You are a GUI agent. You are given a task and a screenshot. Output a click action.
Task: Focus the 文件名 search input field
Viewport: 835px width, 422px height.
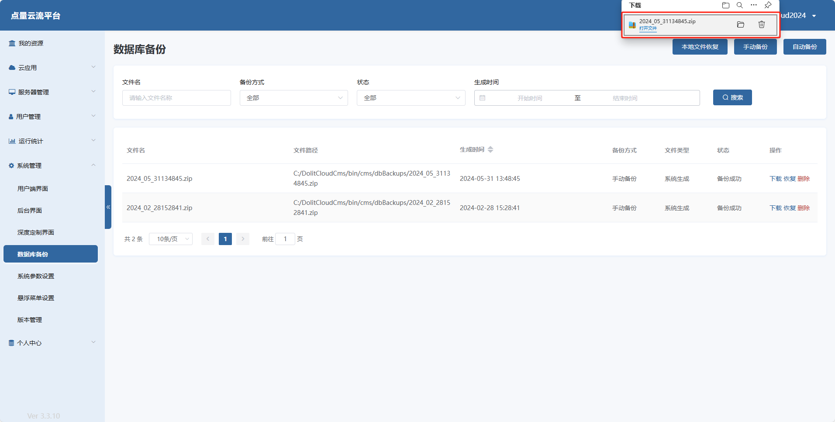click(x=176, y=98)
